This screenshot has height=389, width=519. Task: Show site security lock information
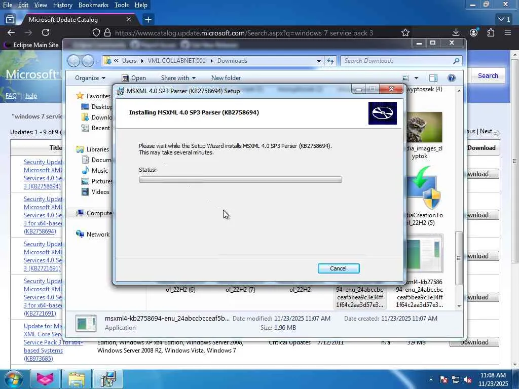click(107, 33)
